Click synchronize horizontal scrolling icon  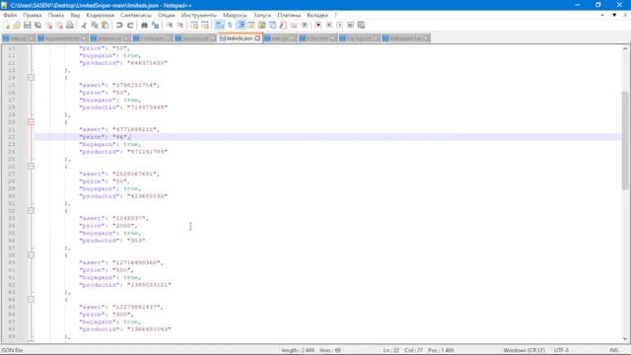[205, 25]
